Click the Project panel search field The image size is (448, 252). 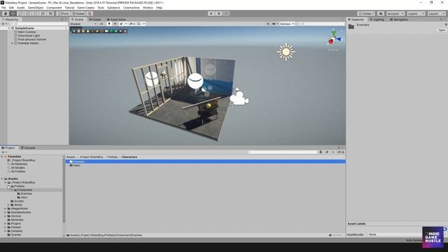pyautogui.click(x=282, y=153)
